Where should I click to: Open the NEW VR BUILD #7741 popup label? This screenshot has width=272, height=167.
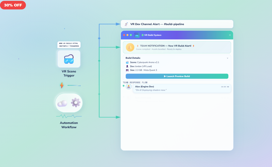pos(69,44)
